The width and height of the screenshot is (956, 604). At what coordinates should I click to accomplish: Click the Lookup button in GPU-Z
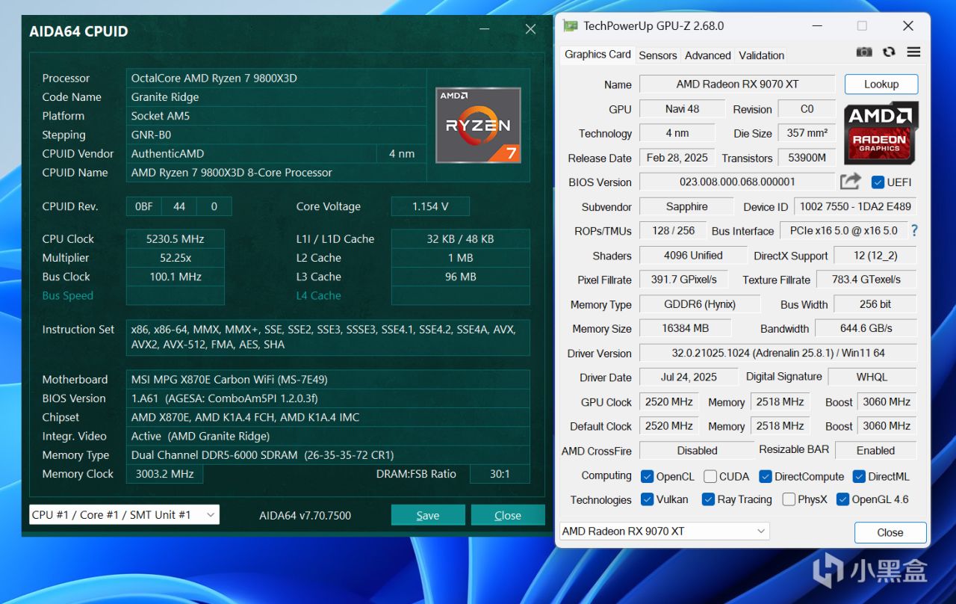(881, 84)
